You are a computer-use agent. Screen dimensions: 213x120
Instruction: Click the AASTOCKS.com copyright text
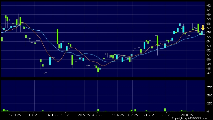click(x=192, y=118)
